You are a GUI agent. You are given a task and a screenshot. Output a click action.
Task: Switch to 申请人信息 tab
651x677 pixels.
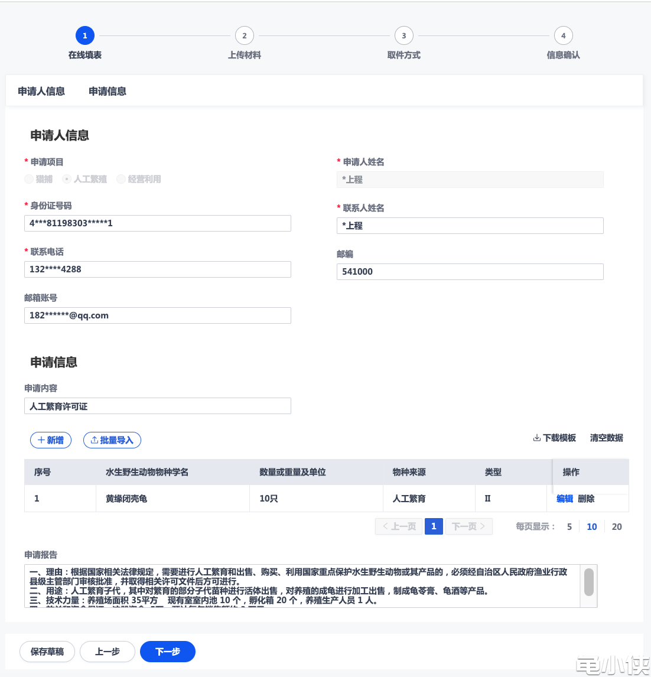41,91
